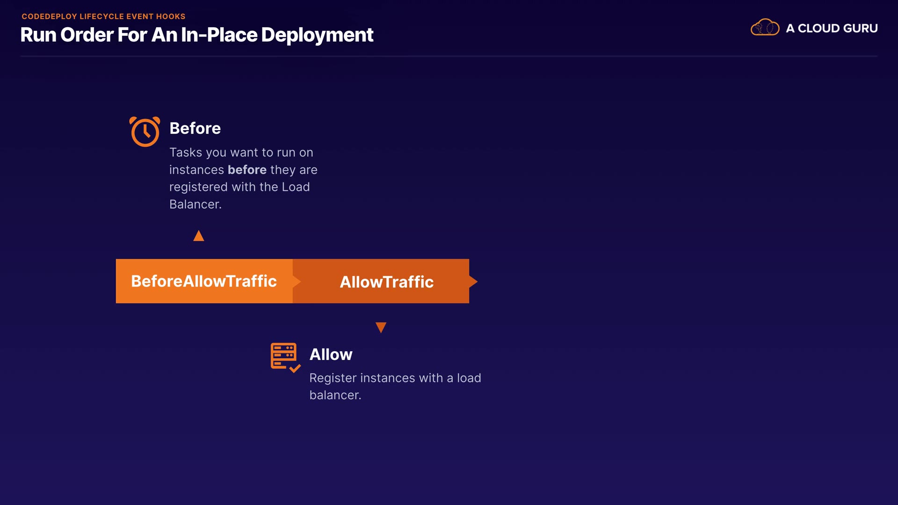Click the "Register instances with a load" text line
This screenshot has width=898, height=505.
pyautogui.click(x=395, y=378)
